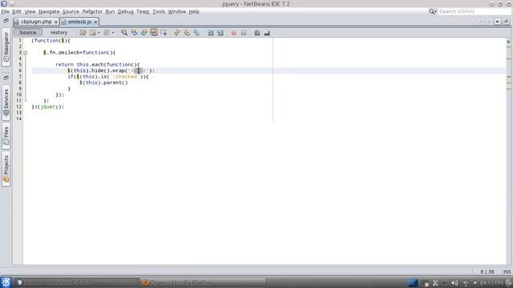Screen dimensions: 513x288
Task: Open the Tools menu
Action: point(159,11)
